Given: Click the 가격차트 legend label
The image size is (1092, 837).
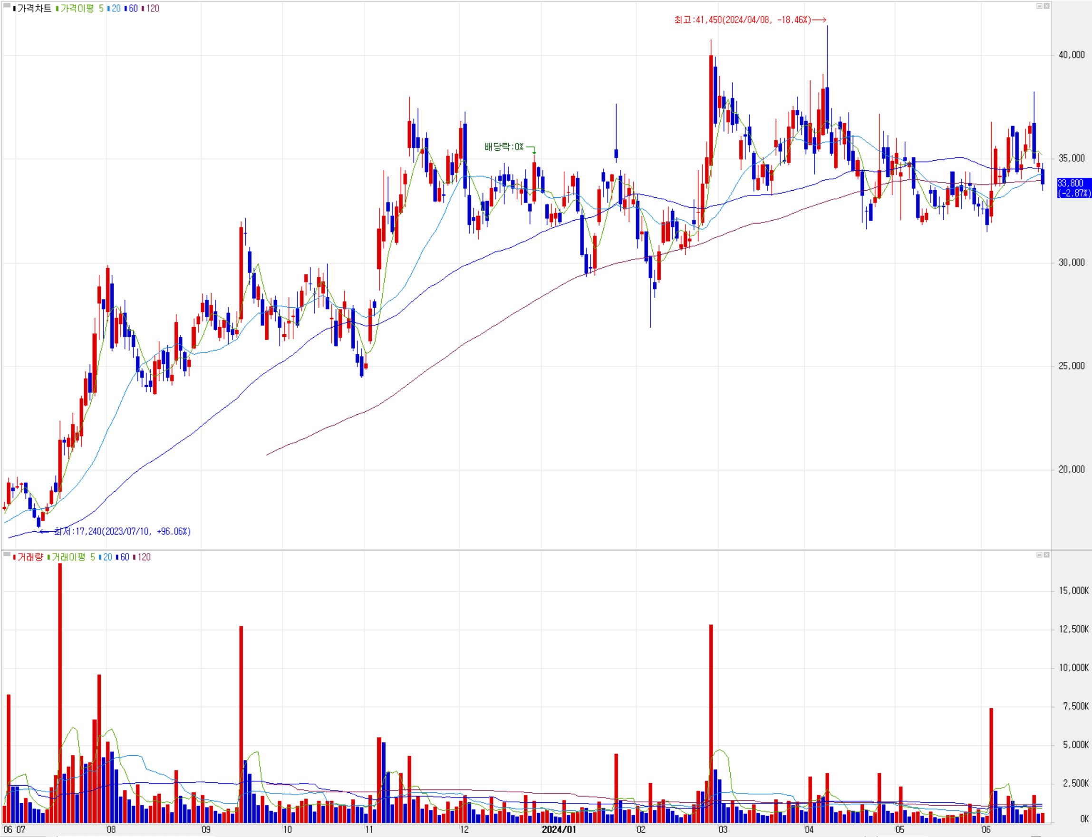Looking at the screenshot, I should click(34, 9).
